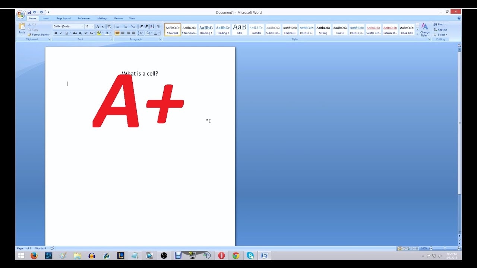Screen dimensions: 477x268
Task: Toggle Bold formatting
Action: click(56, 33)
